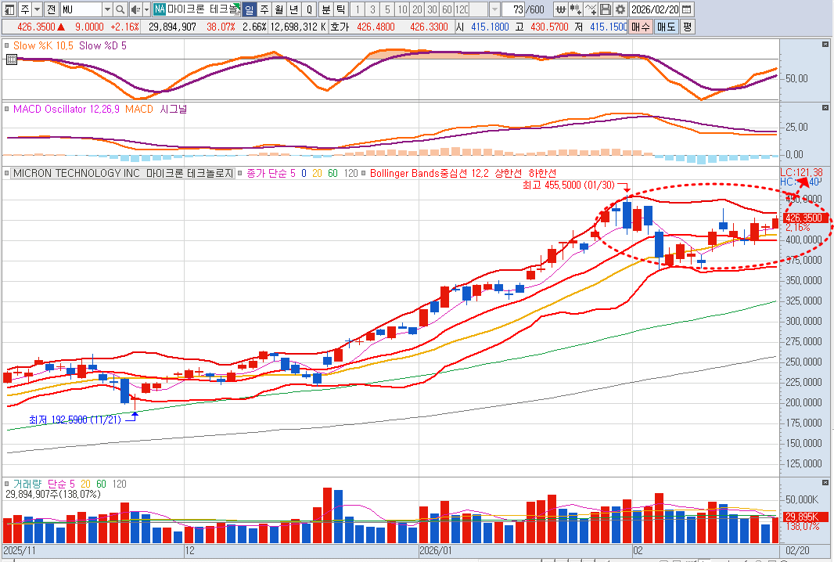Screen dimensions: 834x562
Task: Open the dropdown arrow beside speaker icon
Action: 146,9
